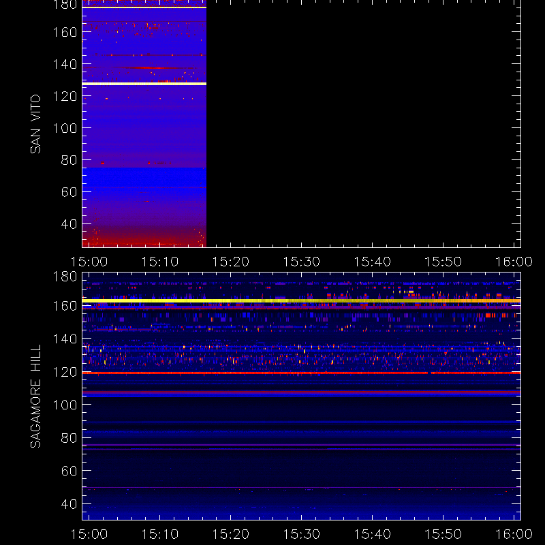Viewport: 545px width, 545px height.
Task: Click 15:50 under the SAN VITO plot
Action: 443,262
